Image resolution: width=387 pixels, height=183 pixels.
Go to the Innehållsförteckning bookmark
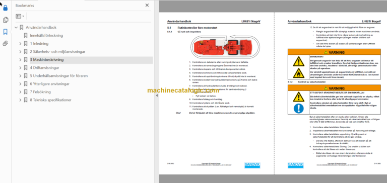(x=46, y=36)
